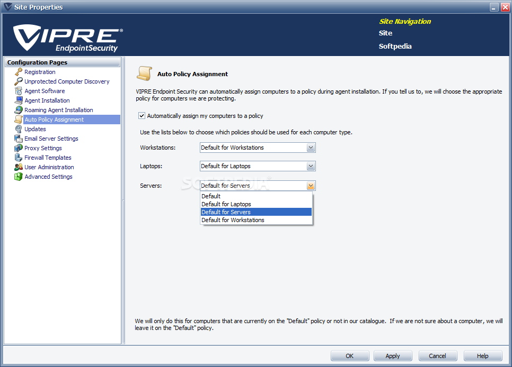
Task: Close the Site Properties window
Action: tap(505, 7)
